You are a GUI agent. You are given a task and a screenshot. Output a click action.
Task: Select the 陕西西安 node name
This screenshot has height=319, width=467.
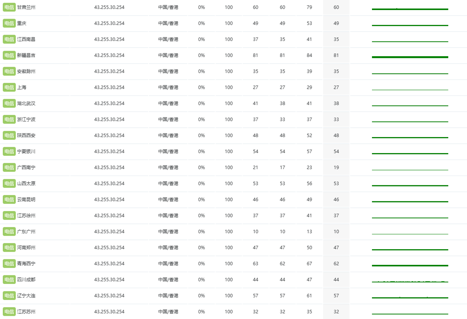click(x=26, y=135)
